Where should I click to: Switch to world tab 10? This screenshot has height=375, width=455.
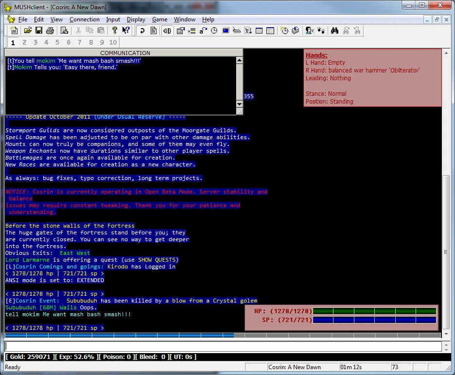pyautogui.click(x=112, y=42)
